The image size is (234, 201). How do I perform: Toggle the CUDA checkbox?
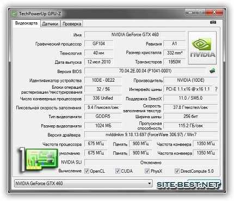click(x=118, y=171)
